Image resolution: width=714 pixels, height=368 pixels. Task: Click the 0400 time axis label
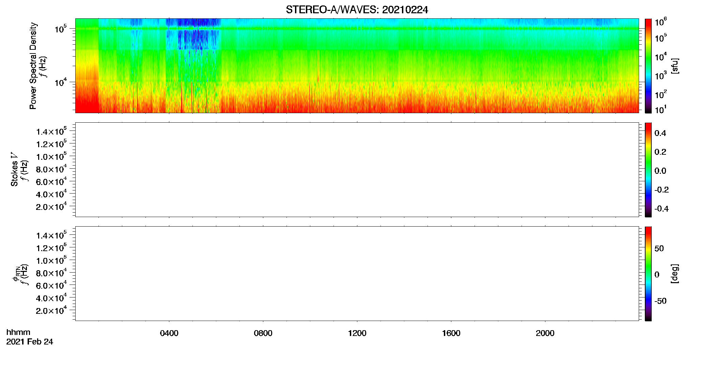point(169,333)
